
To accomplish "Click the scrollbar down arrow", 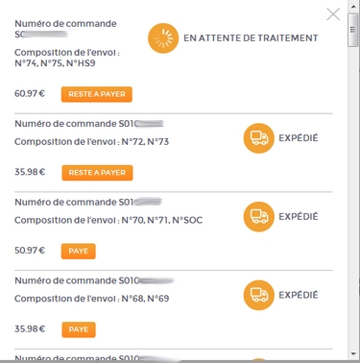I will [x=353, y=353].
